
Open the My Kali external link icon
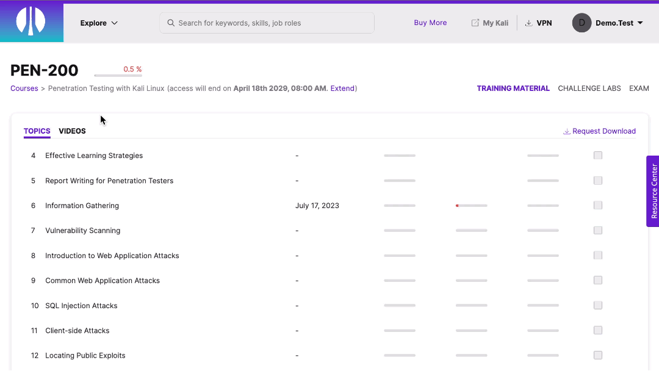pos(474,23)
